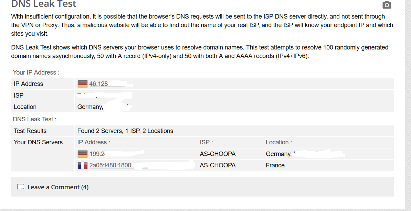Click the German flag beside 199.2 server

pyautogui.click(x=83, y=154)
